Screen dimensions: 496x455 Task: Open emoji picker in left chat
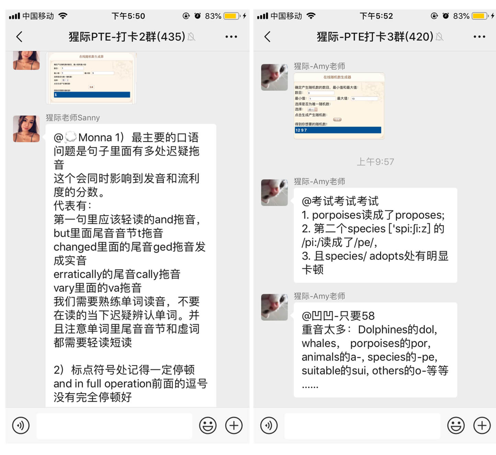click(x=208, y=426)
